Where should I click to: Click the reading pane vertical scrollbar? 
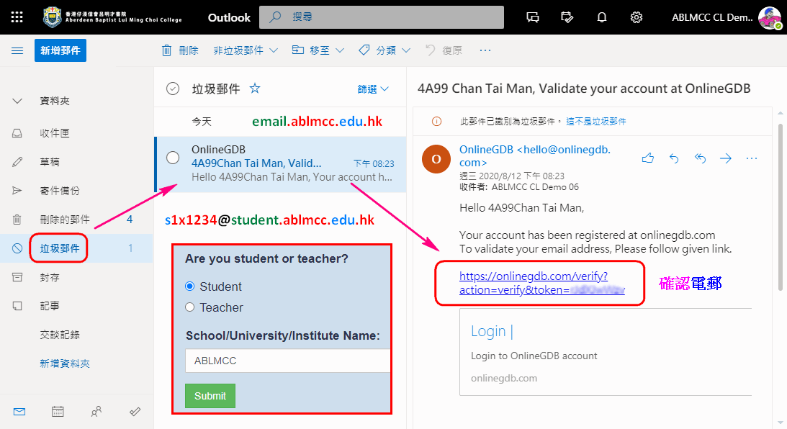tap(781, 209)
